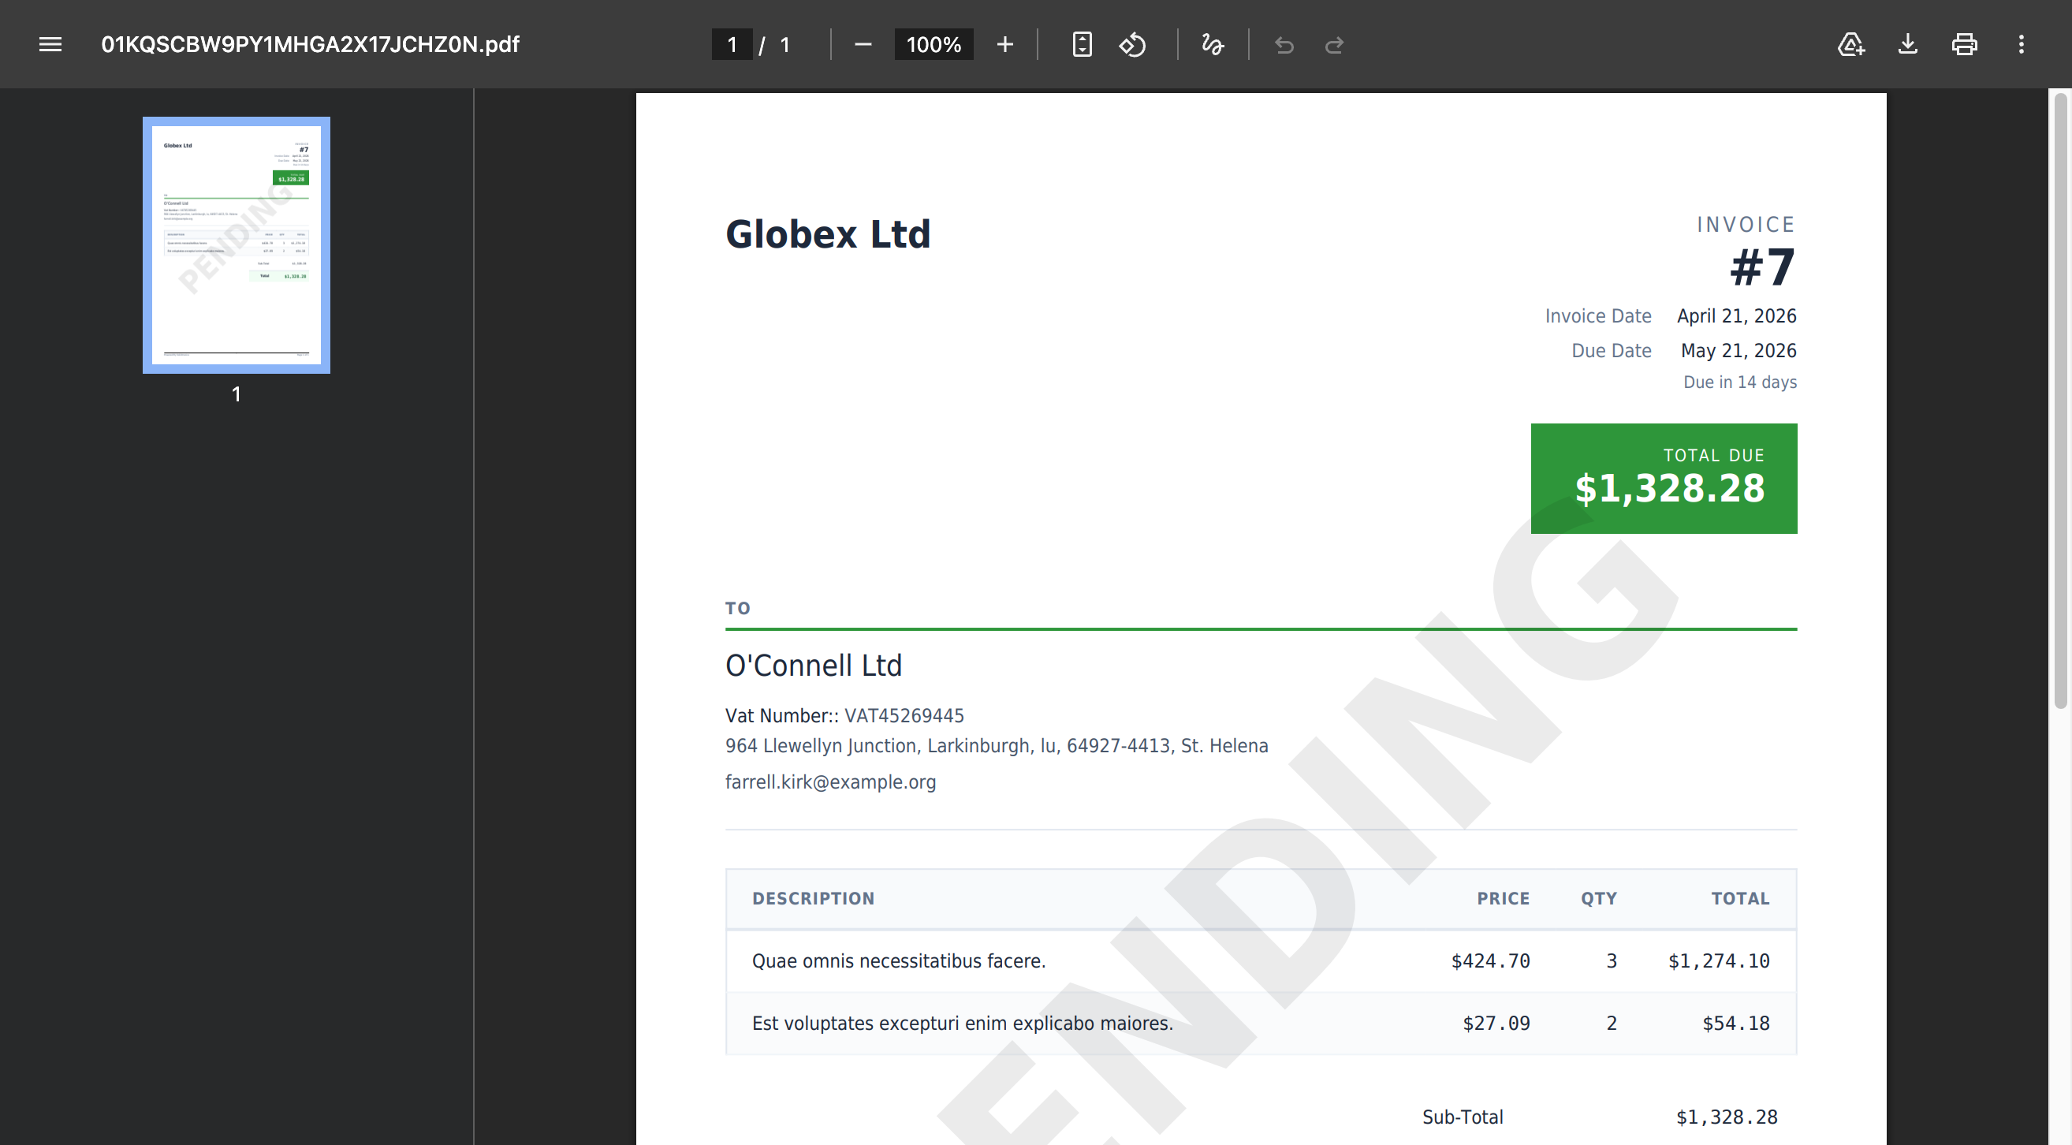The width and height of the screenshot is (2072, 1145).
Task: Click the redo arrow icon
Action: click(x=1333, y=45)
